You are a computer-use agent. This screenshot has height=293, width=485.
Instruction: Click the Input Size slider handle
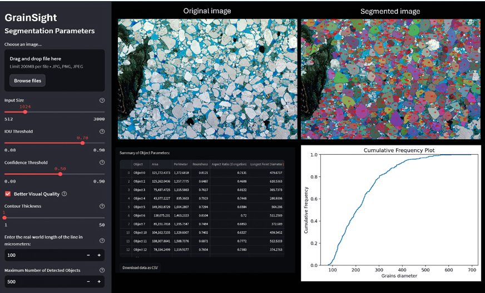click(25, 112)
